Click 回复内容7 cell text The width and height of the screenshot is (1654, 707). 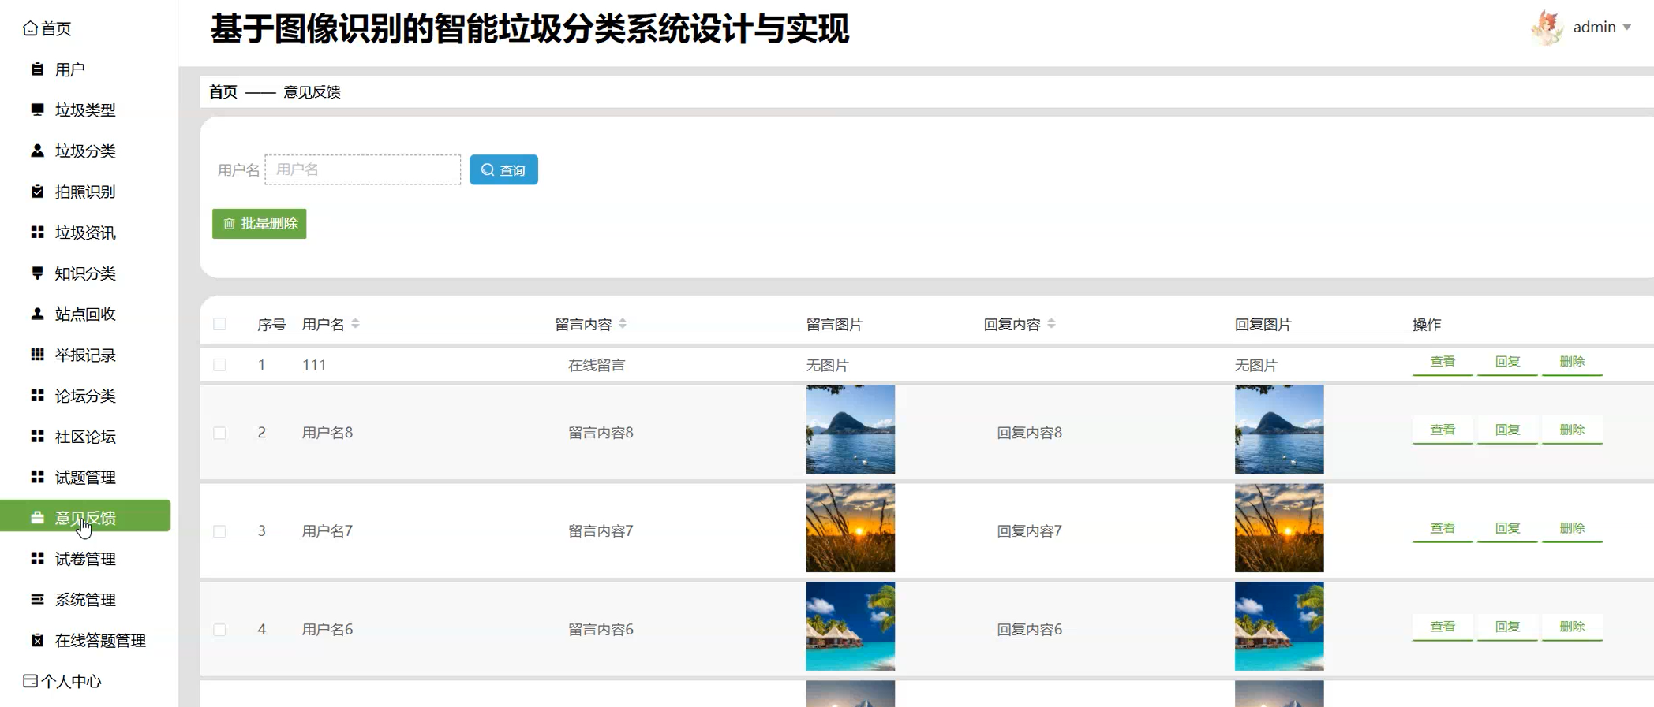click(1029, 531)
